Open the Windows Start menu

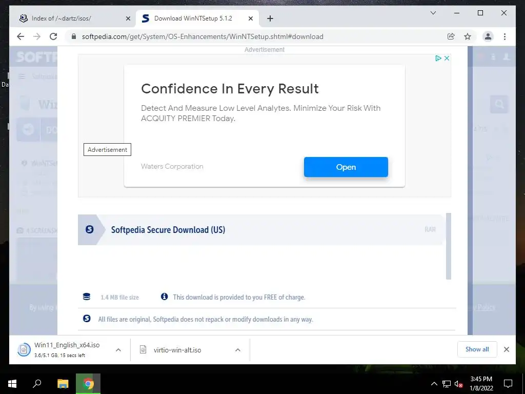click(12, 384)
